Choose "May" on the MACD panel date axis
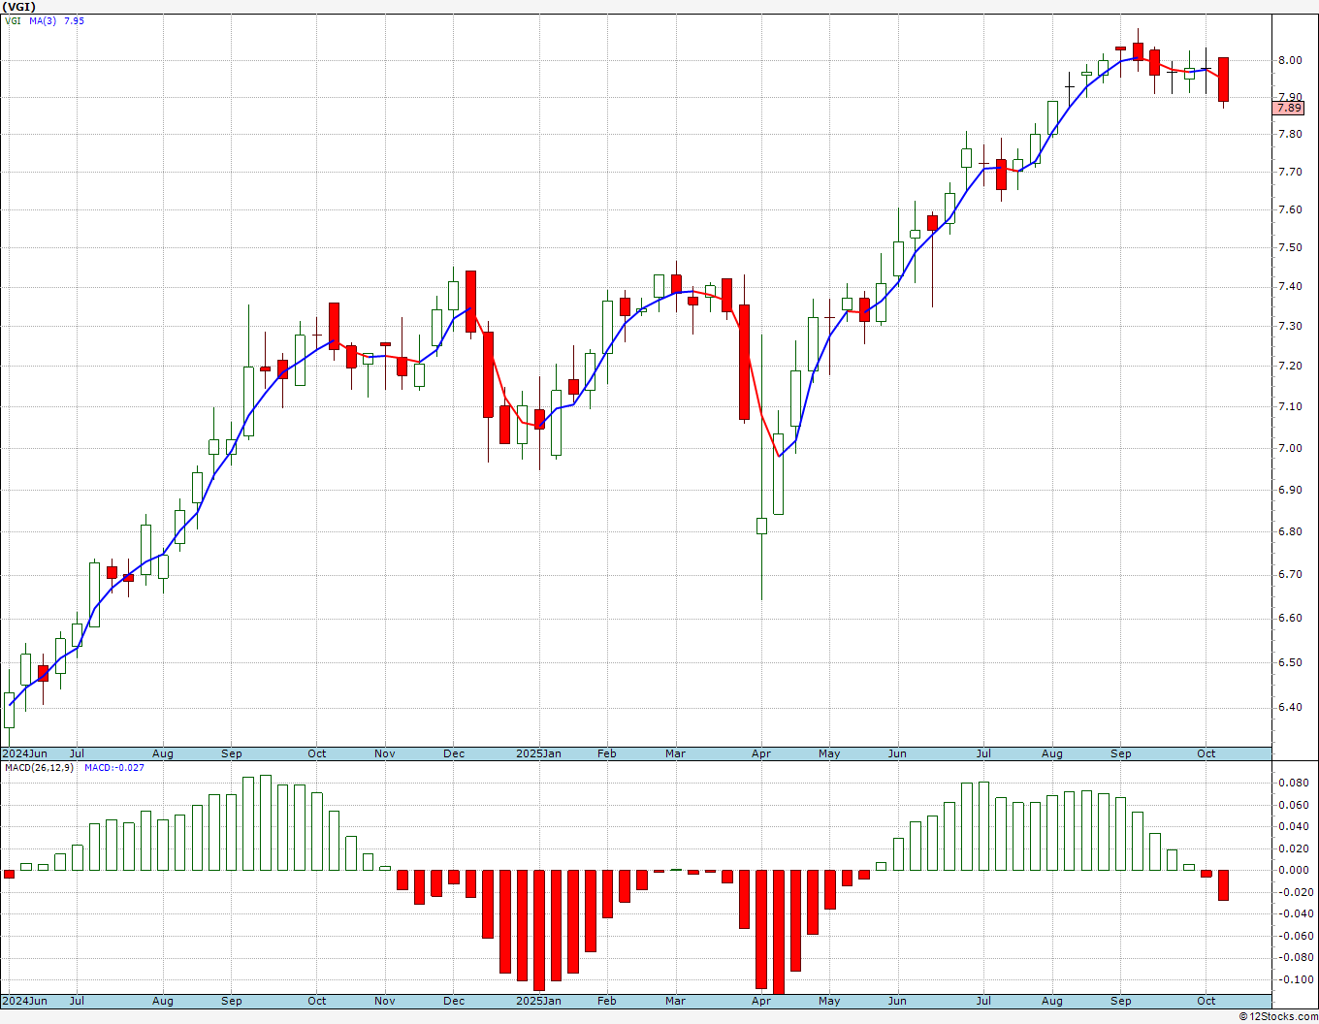Viewport: 1319px width, 1024px height. (x=829, y=1001)
